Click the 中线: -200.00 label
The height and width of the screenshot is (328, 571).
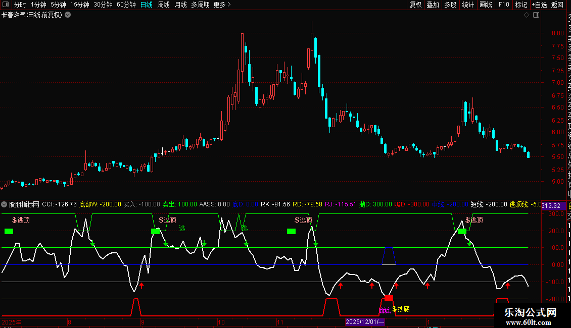(450, 204)
